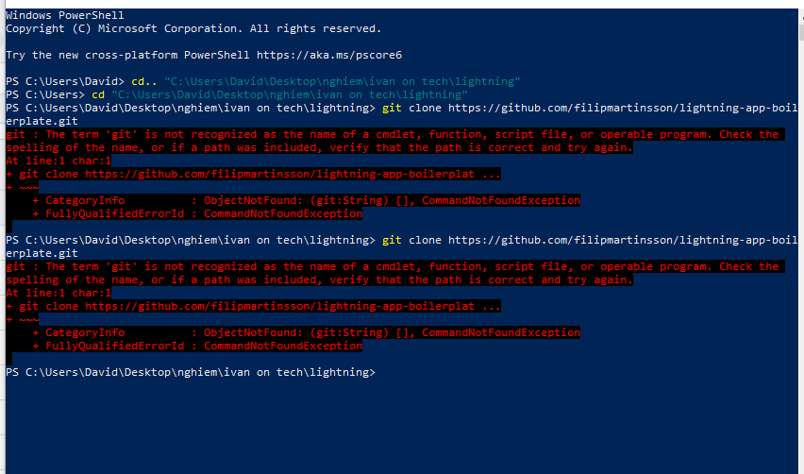Click the first 'At line:1 char:1' error text
This screenshot has width=804, height=474.
click(59, 161)
